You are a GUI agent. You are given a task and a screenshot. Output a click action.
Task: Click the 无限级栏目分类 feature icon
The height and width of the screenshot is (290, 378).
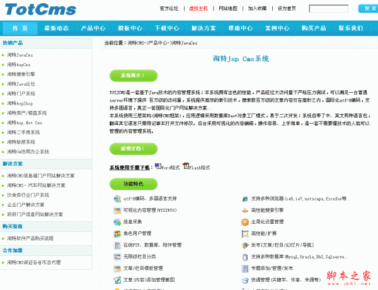pos(117,257)
